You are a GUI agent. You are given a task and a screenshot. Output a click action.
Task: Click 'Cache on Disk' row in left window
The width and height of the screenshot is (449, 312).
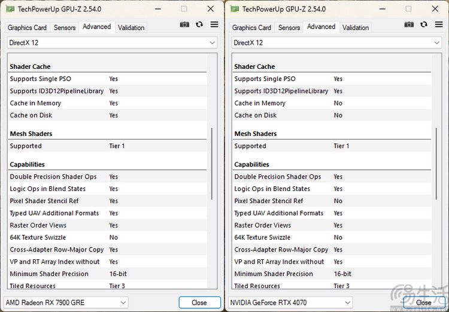coord(107,115)
